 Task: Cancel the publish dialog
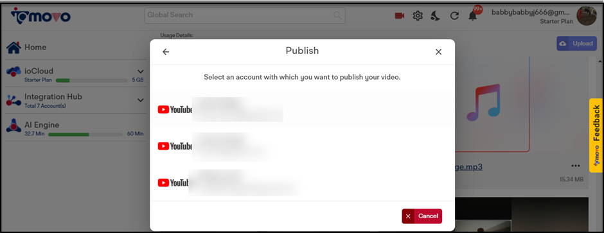tap(422, 216)
